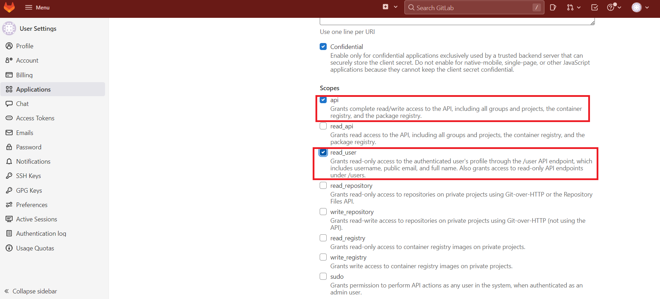The height and width of the screenshot is (299, 660).
Task: Click the Notifications bell icon in sidebar
Action: pyautogui.click(x=9, y=162)
